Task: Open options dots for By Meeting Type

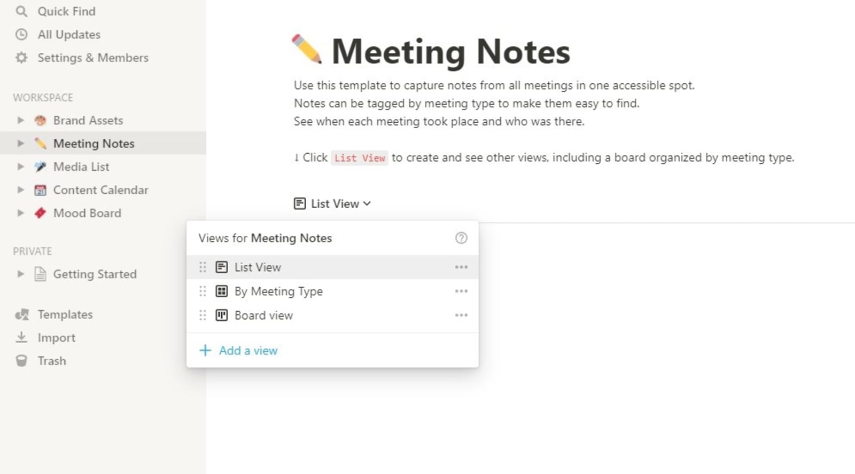Action: [x=461, y=291]
